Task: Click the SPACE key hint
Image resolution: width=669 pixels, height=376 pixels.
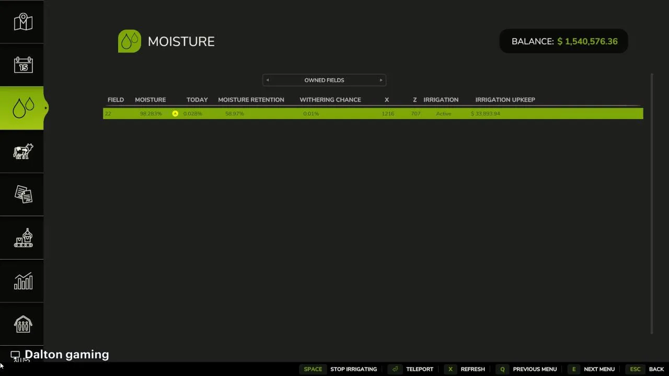Action: pyautogui.click(x=313, y=369)
